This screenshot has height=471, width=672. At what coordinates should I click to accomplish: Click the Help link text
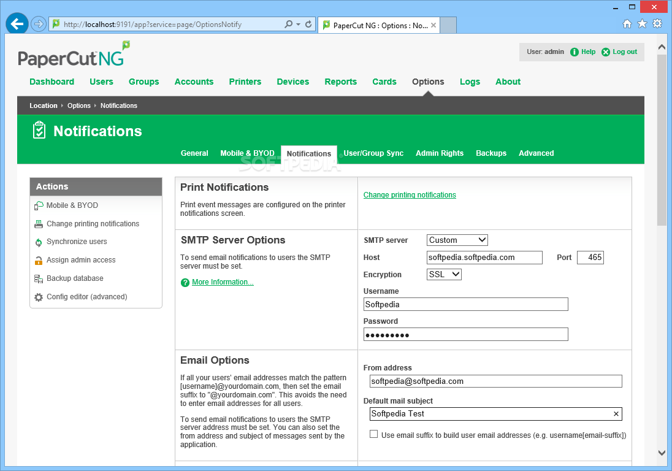tap(588, 52)
